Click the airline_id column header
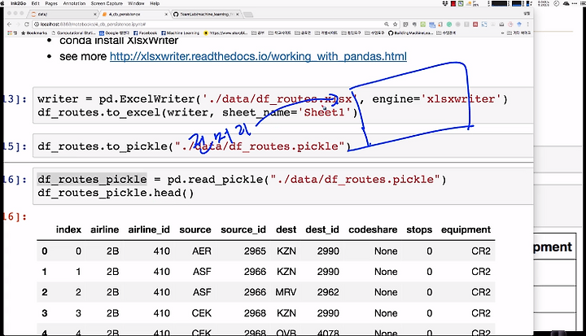This screenshot has width=586, height=336. pos(149,229)
